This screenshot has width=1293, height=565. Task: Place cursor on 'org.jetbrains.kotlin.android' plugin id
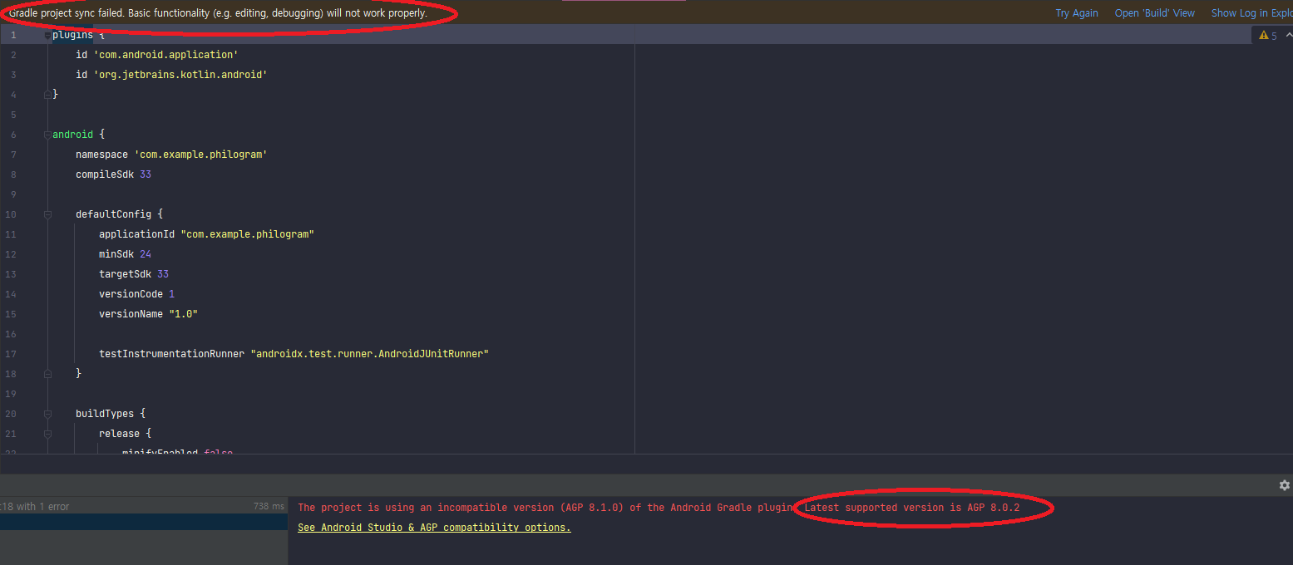tap(180, 75)
